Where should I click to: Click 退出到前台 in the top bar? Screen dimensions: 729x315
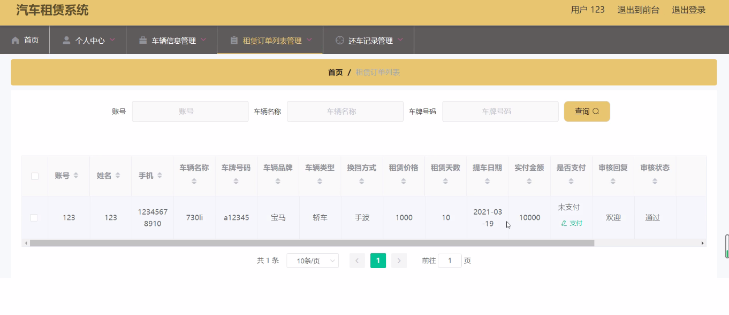[638, 10]
